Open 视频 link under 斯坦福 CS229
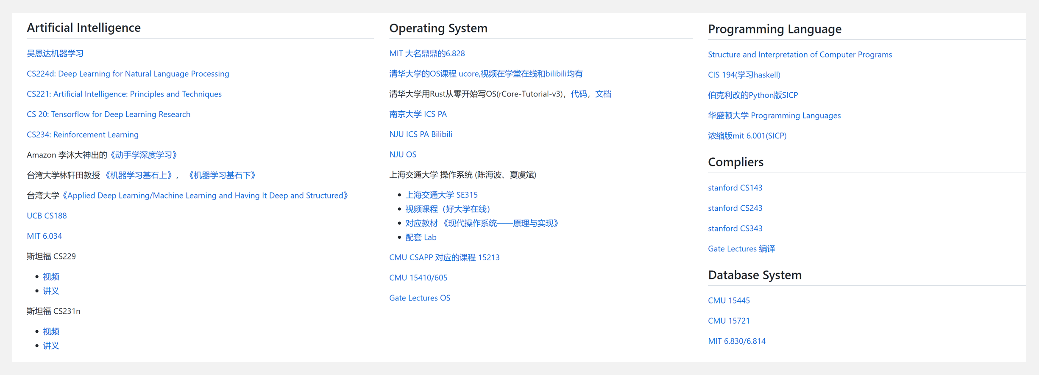This screenshot has width=1039, height=375. [51, 277]
